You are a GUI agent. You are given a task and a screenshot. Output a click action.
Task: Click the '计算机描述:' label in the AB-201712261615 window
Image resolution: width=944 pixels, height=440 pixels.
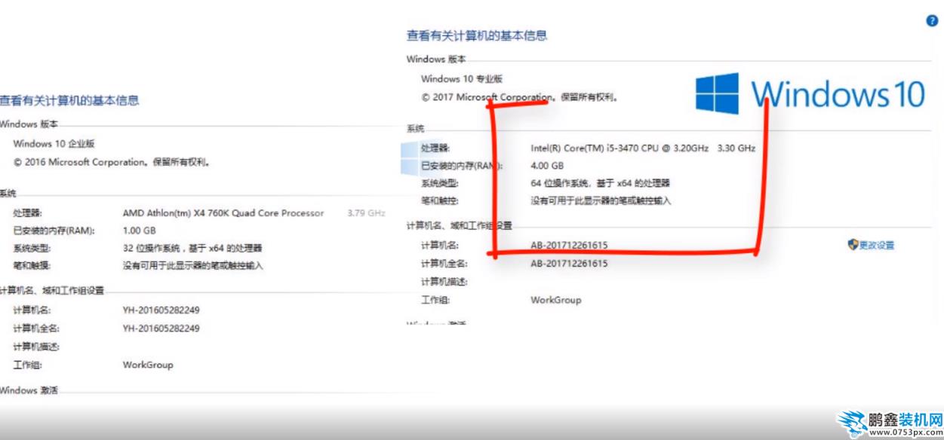[444, 282]
